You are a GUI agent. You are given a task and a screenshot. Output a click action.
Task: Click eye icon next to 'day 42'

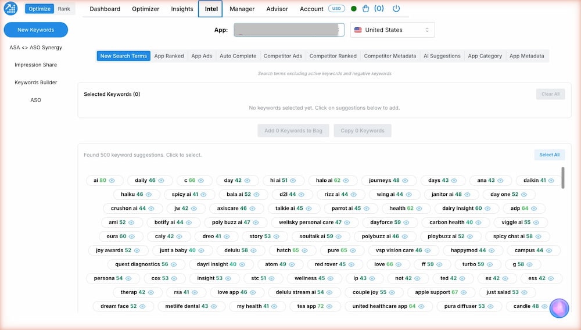point(247,180)
